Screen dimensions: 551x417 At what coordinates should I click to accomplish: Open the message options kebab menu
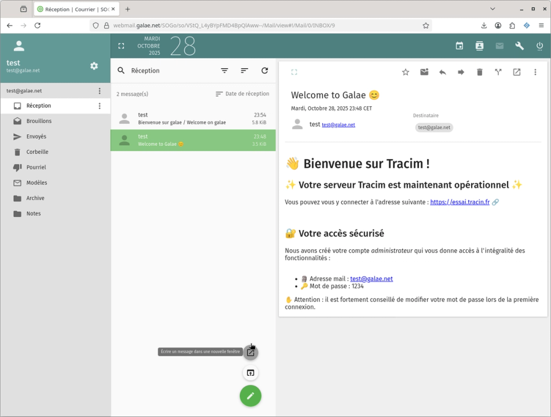tap(535, 72)
